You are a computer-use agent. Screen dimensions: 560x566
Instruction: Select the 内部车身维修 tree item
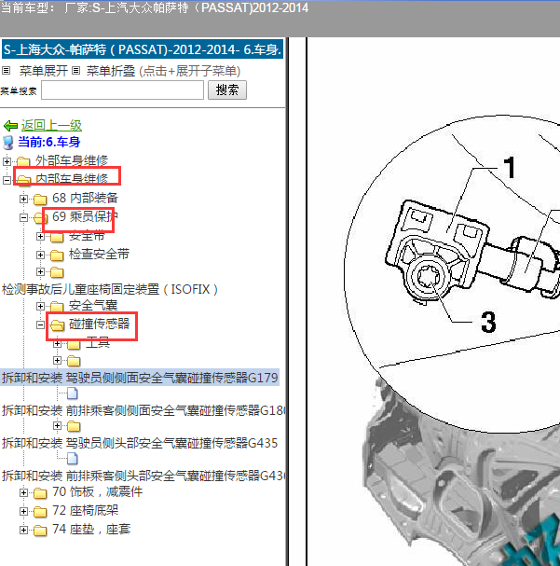click(x=72, y=179)
